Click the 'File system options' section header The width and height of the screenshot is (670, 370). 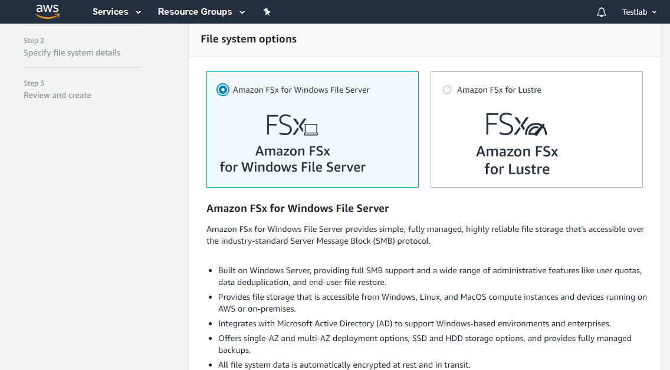248,39
